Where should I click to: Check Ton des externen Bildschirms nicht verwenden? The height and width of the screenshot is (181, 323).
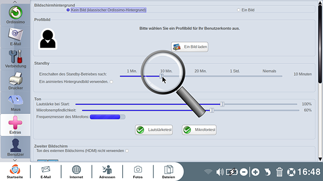pos(127,151)
